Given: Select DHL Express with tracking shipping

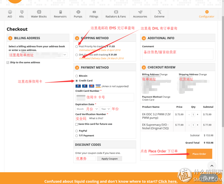Looking at the screenshot, I should pyautogui.click(x=77, y=55).
